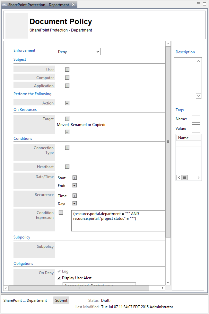Click Tags table scroll left arrow
Image resolution: width=209 pixels, height=314 pixels.
[179, 178]
